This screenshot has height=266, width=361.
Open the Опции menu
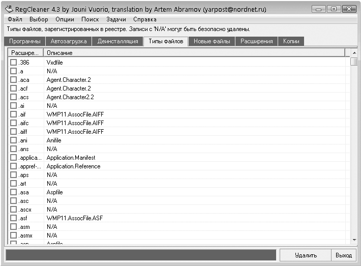pos(65,19)
